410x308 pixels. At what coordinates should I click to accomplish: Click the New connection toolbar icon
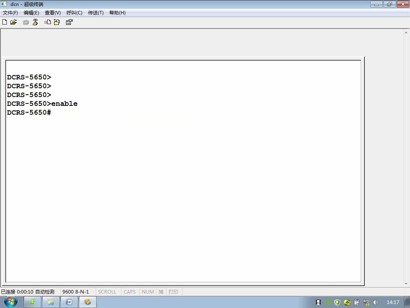coord(4,22)
